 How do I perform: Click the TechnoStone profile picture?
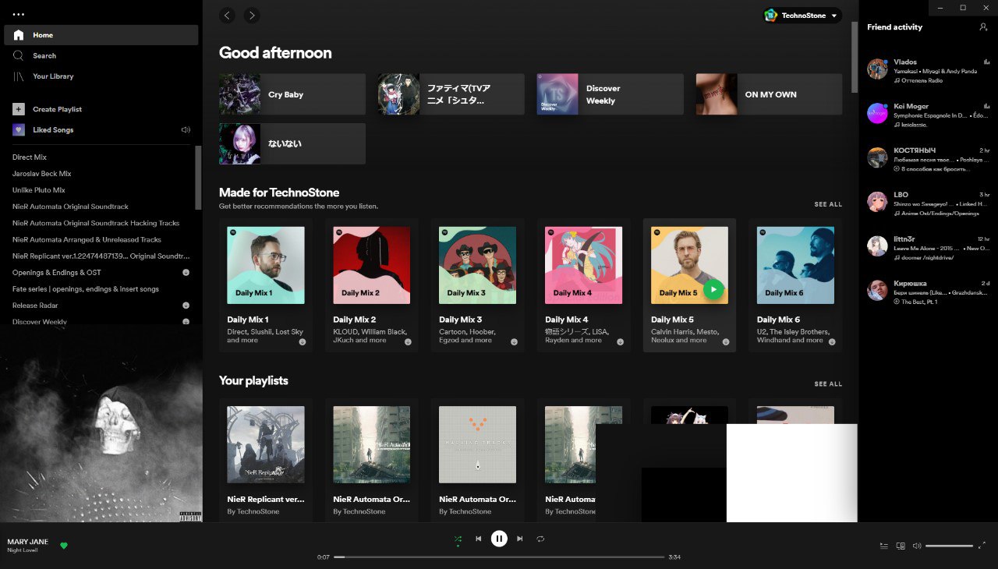click(771, 16)
